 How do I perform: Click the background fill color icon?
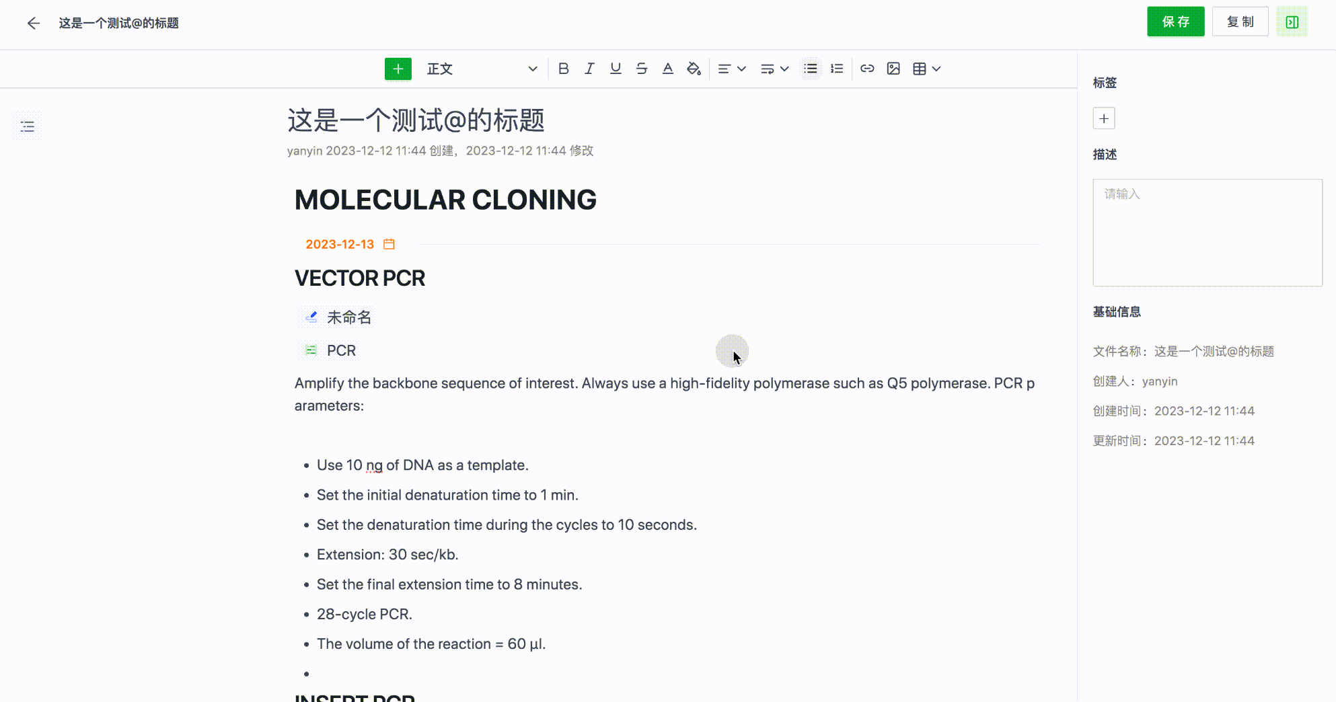pos(694,69)
